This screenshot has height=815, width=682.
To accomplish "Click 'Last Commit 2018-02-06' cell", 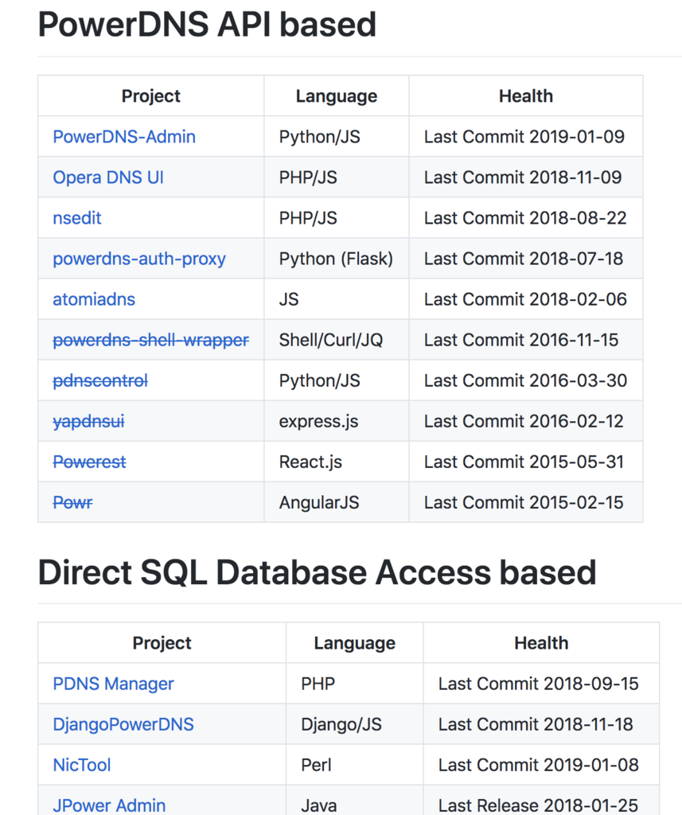I will tap(525, 299).
